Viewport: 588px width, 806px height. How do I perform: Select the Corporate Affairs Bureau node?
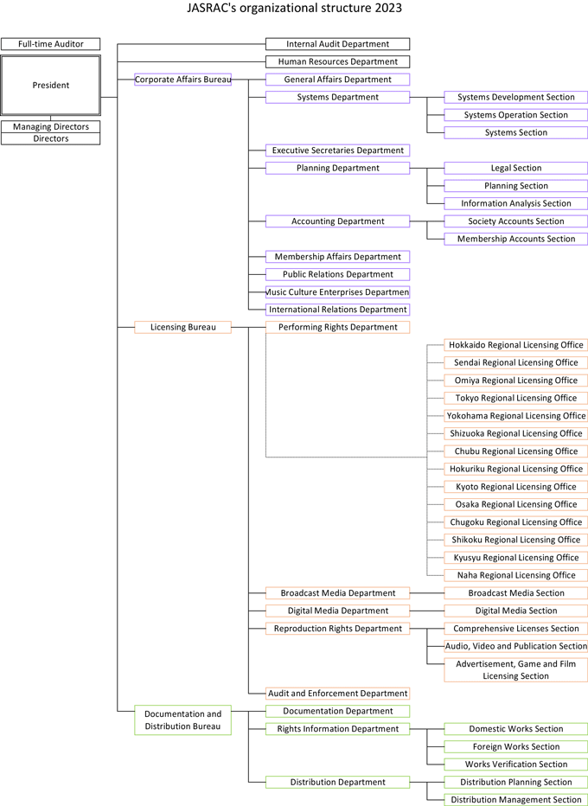pyautogui.click(x=183, y=80)
